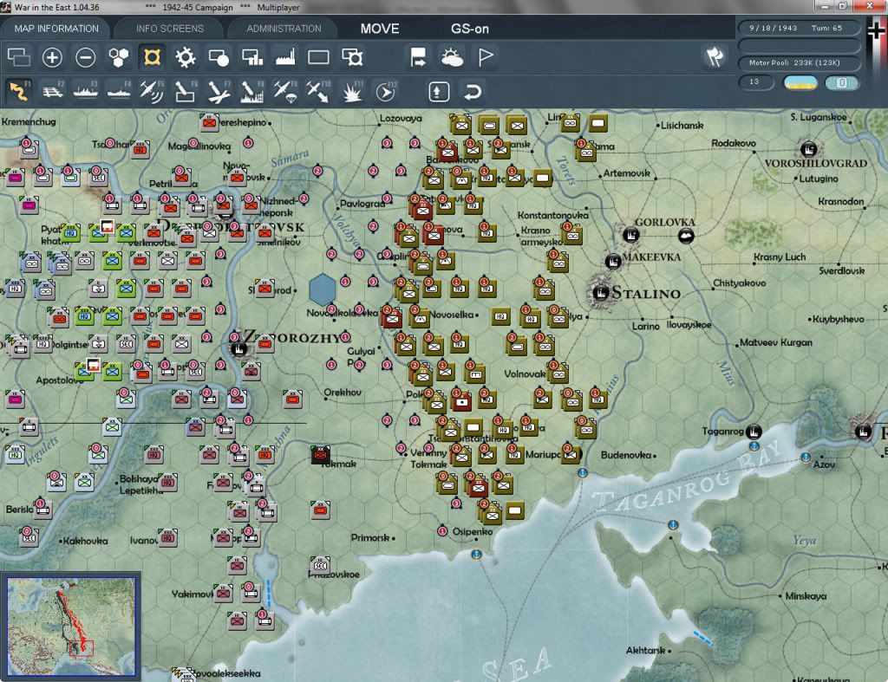The height and width of the screenshot is (682, 888).
Task: Click the Budenovka town label
Action: (x=626, y=454)
